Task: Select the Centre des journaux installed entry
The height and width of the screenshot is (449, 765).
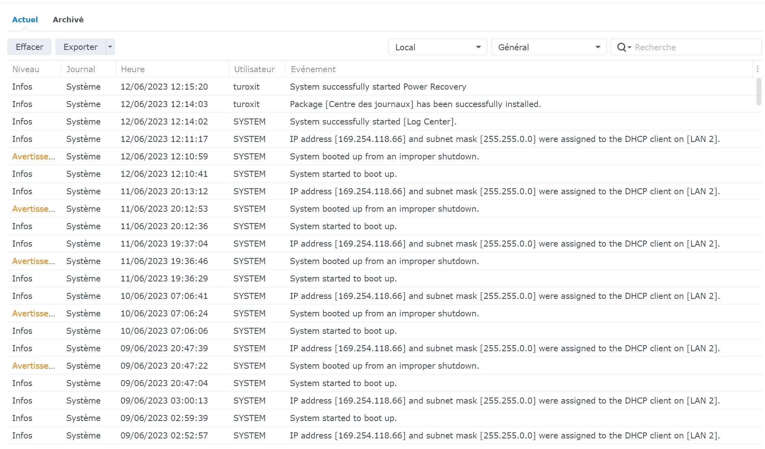Action: point(415,104)
